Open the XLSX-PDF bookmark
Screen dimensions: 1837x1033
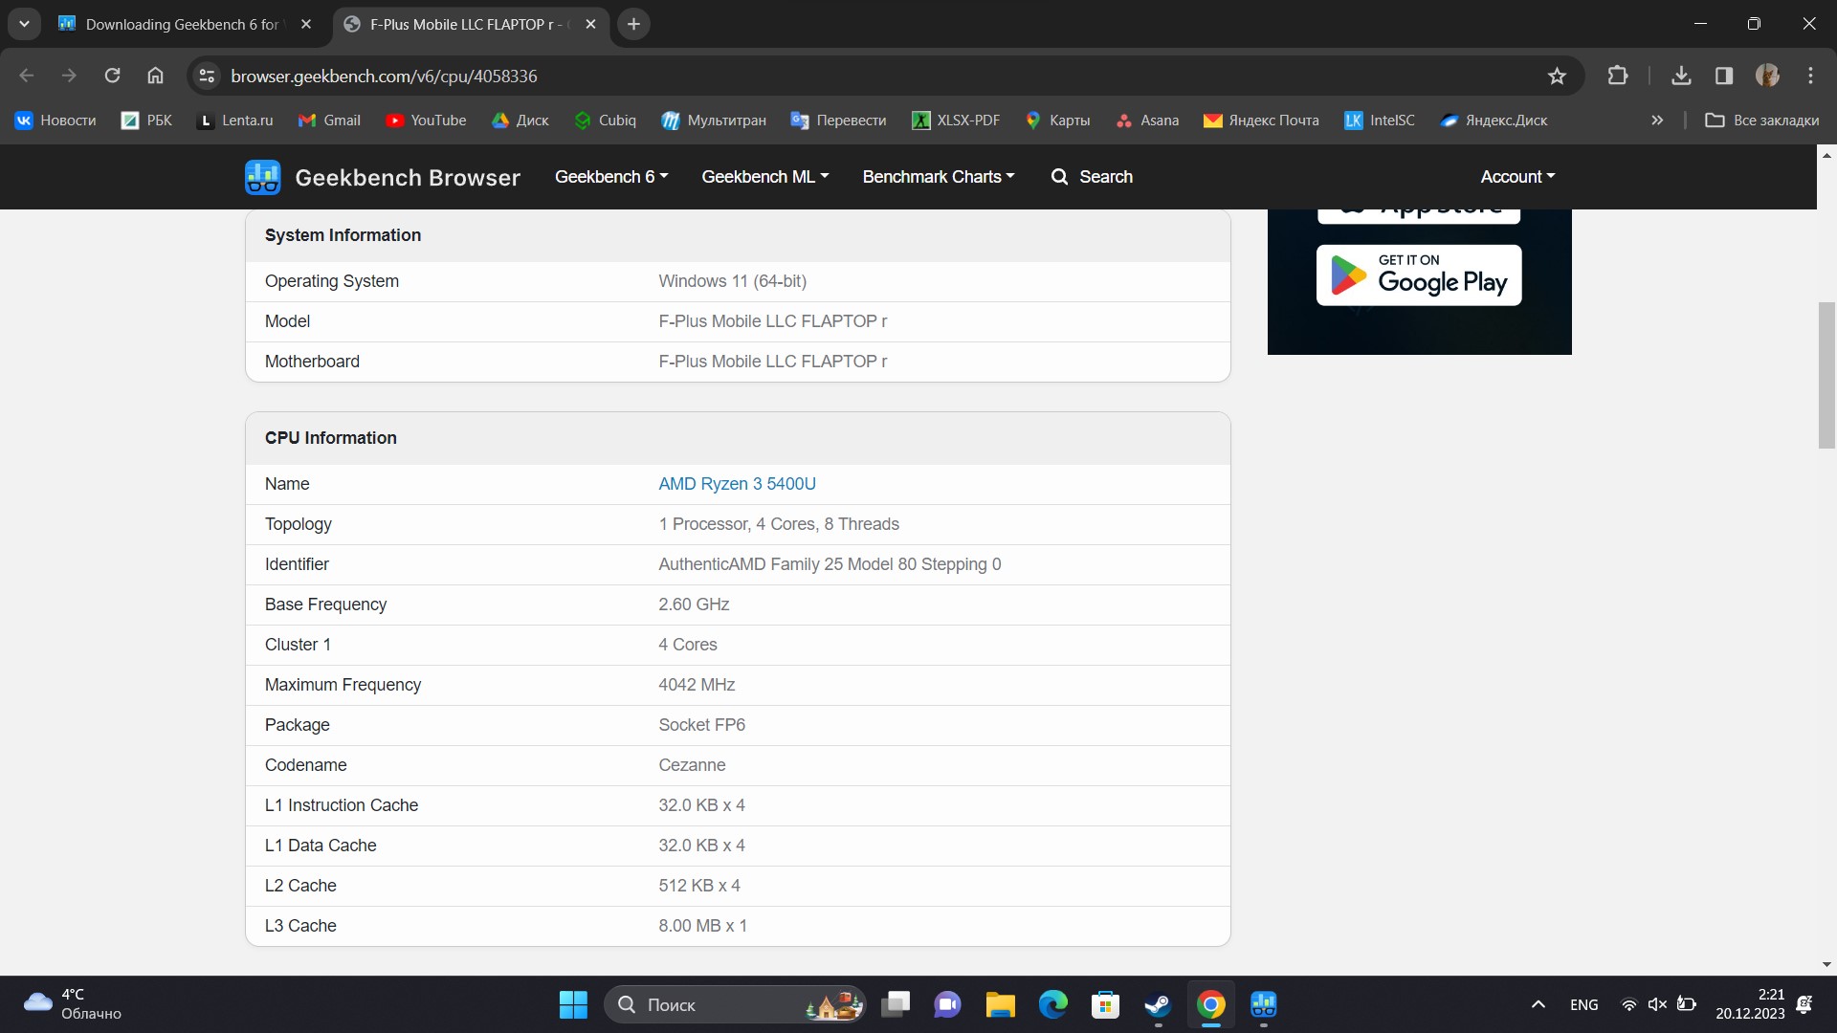[956, 121]
